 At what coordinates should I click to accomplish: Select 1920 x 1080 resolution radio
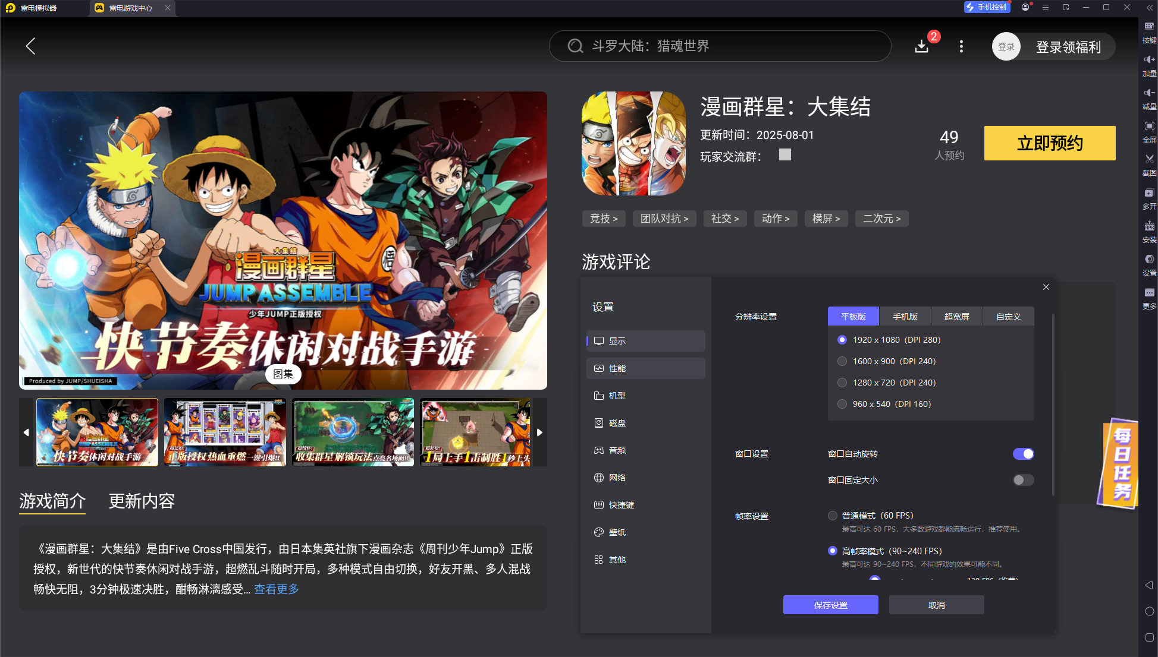842,340
